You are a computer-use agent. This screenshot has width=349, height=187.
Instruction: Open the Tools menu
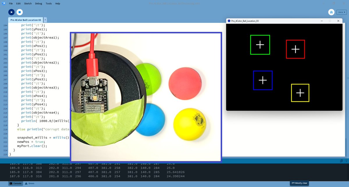48,3
